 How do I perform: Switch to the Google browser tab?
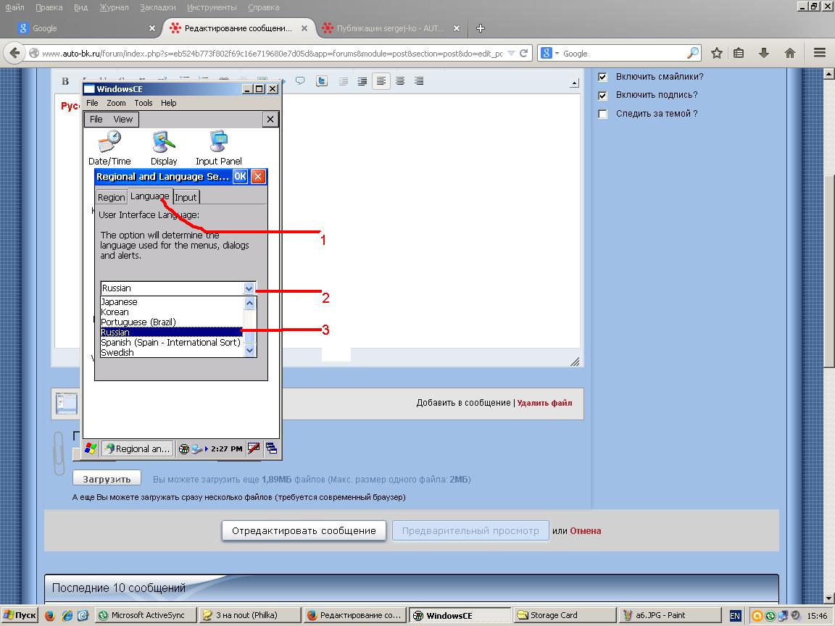86,28
